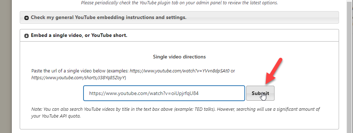
Task: Click the Single video directions heading
Action: (179, 57)
